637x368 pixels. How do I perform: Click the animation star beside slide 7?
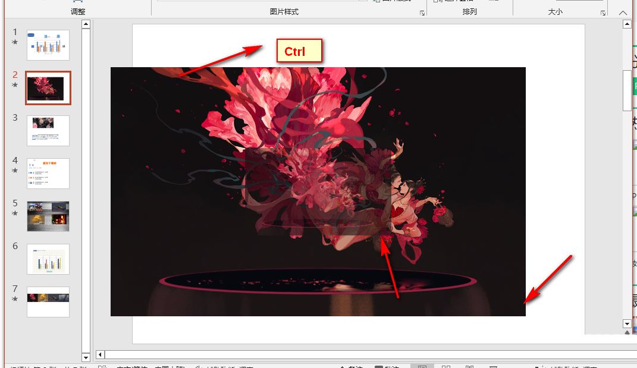pos(15,299)
